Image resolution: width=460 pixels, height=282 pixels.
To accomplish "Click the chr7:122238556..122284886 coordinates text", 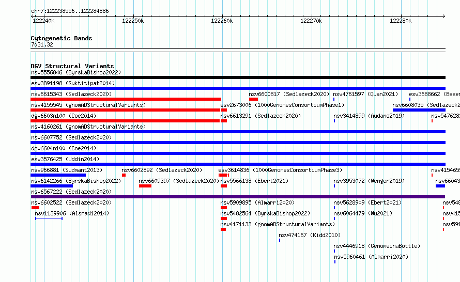I will [70, 11].
